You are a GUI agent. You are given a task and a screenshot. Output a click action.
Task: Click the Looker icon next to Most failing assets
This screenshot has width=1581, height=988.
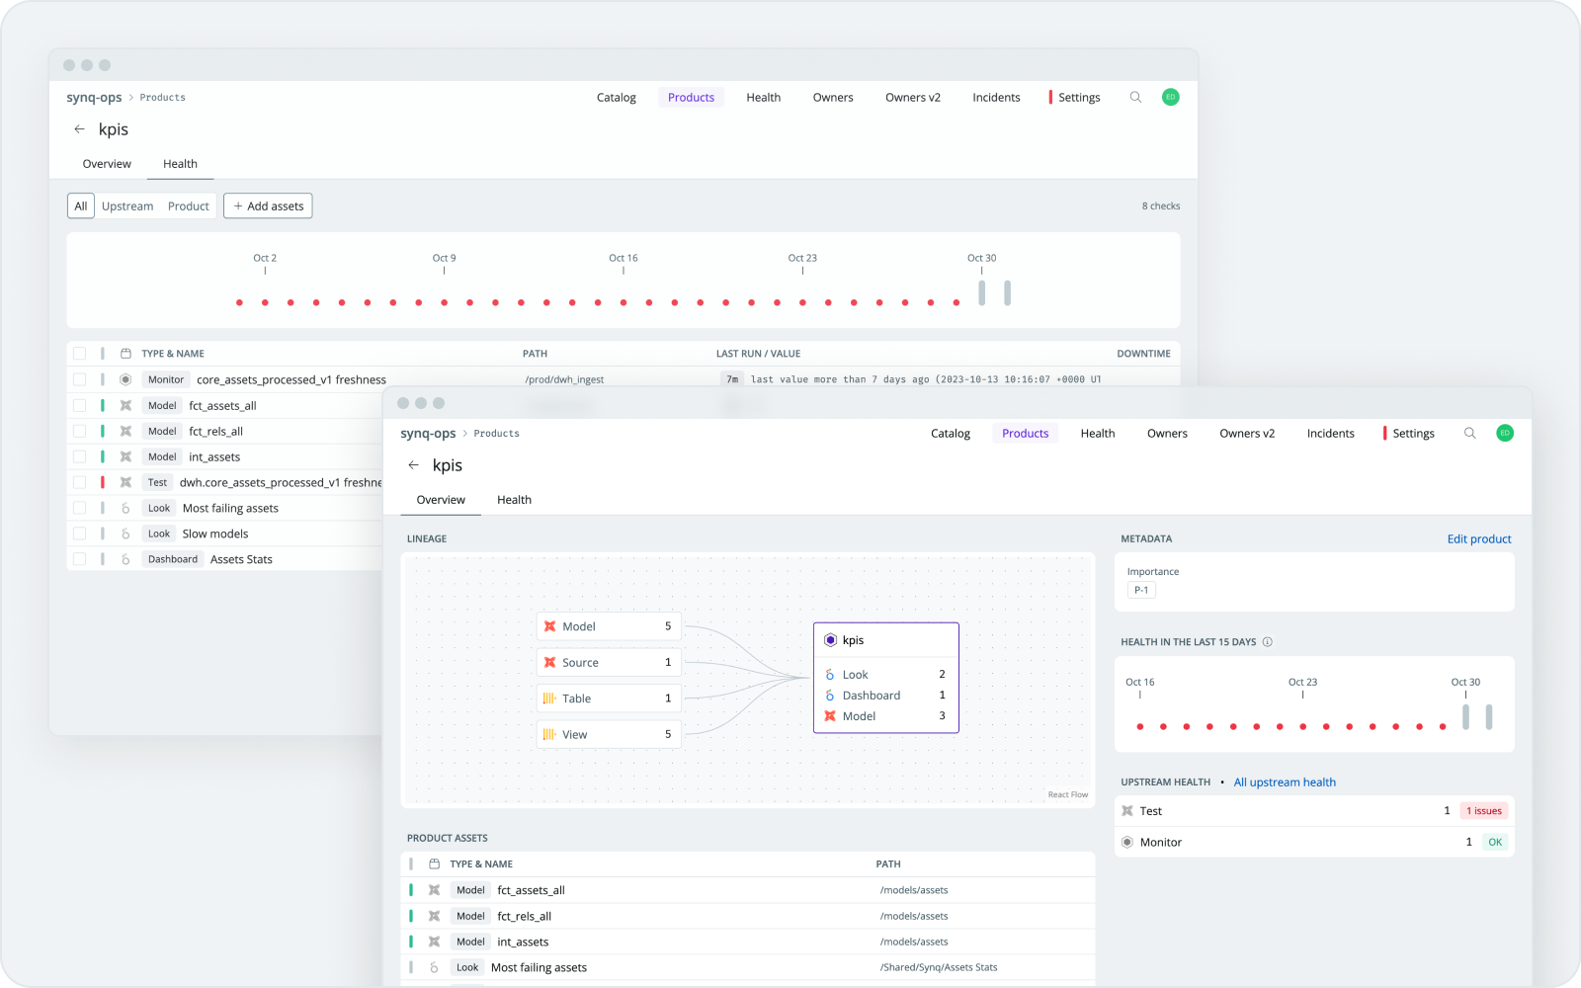(125, 508)
